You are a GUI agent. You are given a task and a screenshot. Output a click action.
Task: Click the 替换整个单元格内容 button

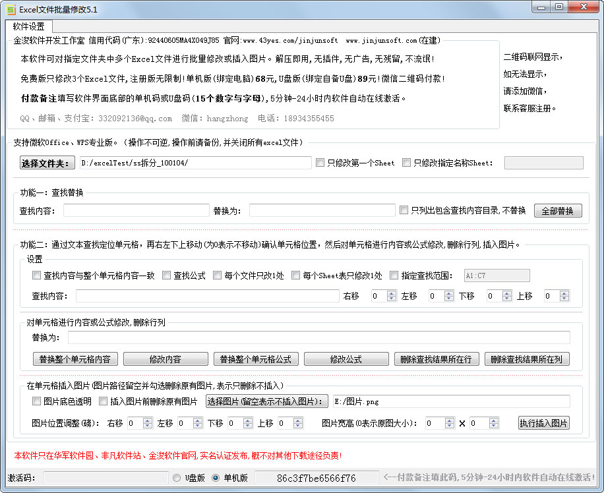[75, 359]
